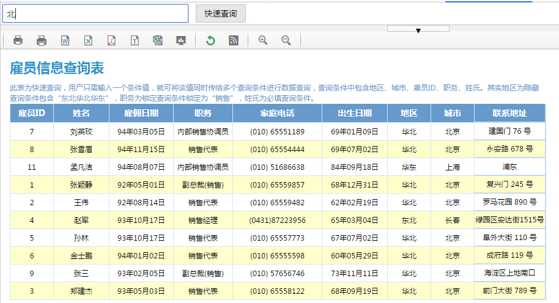The height and width of the screenshot is (303, 559).
Task: Collapse query panel with down arrow
Action: click(x=418, y=29)
